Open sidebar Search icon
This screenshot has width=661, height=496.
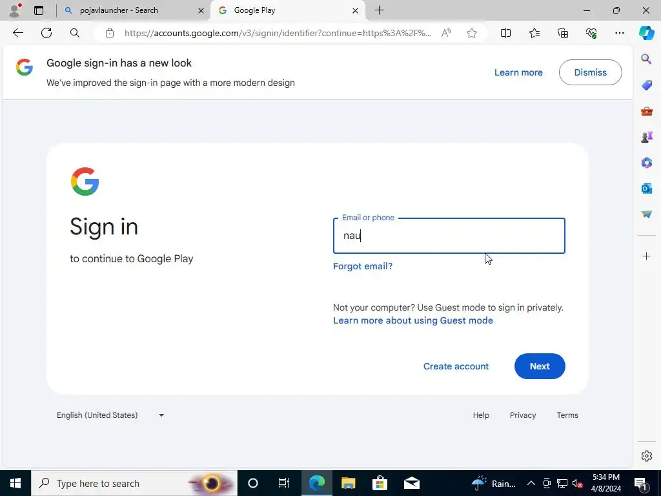646,59
